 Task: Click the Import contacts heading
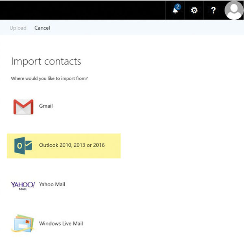46,61
